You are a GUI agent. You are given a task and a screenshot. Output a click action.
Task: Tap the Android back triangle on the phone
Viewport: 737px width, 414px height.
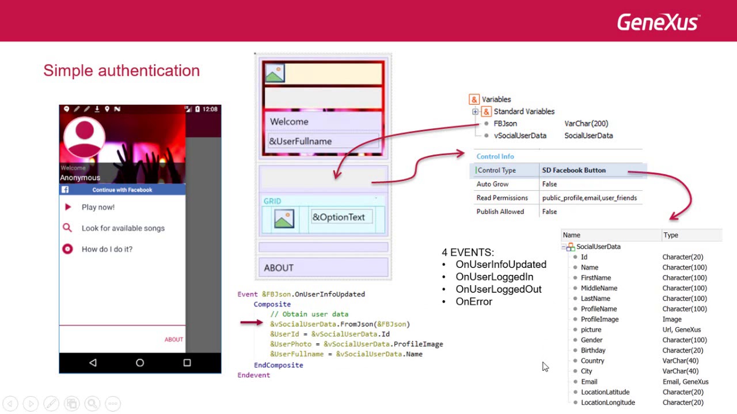[93, 363]
